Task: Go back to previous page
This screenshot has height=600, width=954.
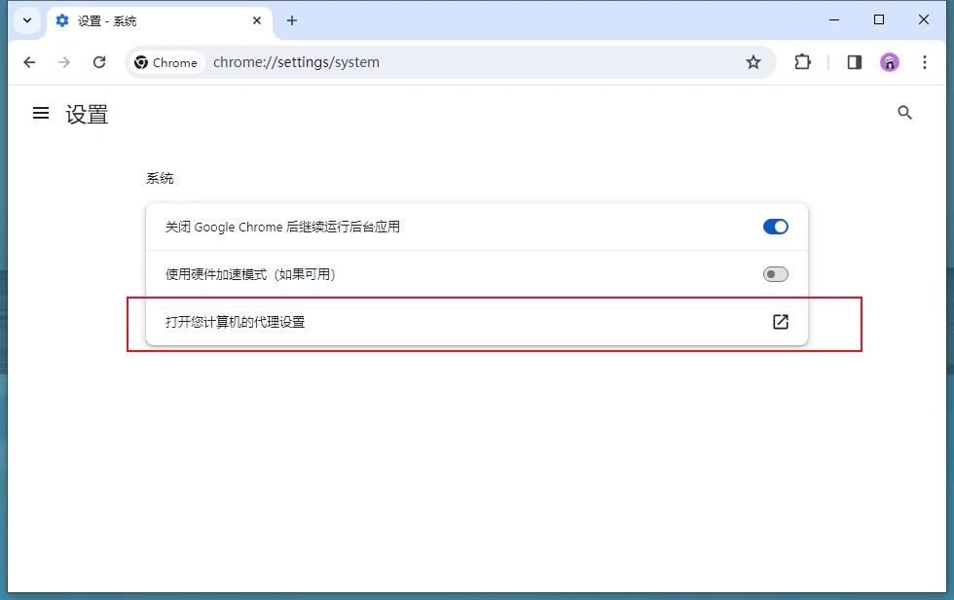Action: (x=29, y=62)
